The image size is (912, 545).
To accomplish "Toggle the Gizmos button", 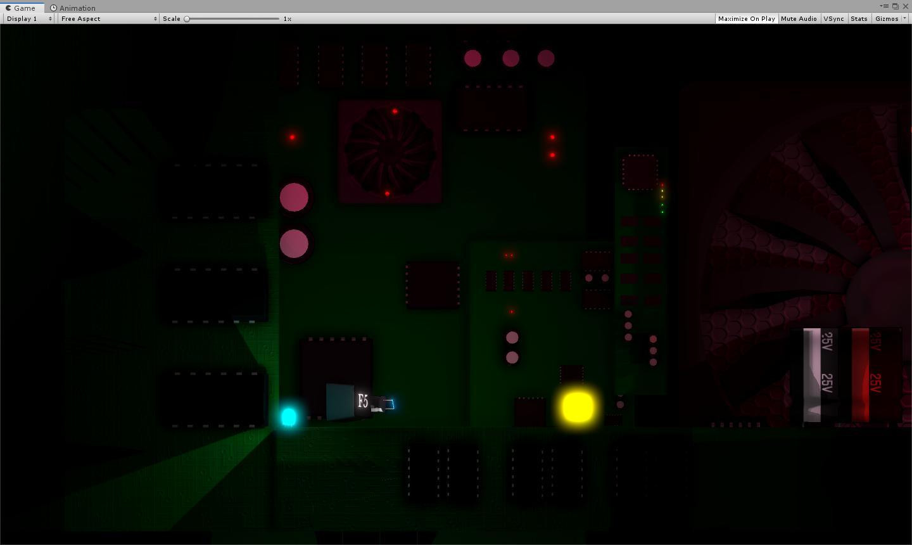I will 886,18.
